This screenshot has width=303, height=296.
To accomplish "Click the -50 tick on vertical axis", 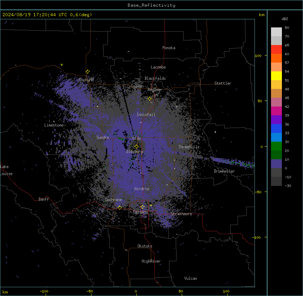I will (x=258, y=192).
